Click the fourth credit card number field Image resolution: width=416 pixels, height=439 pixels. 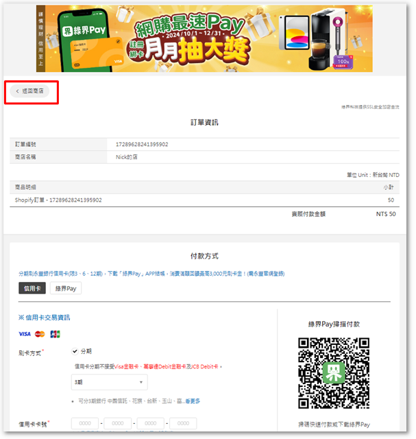183,424
